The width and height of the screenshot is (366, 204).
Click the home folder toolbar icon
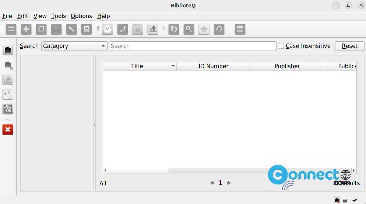coord(138,29)
